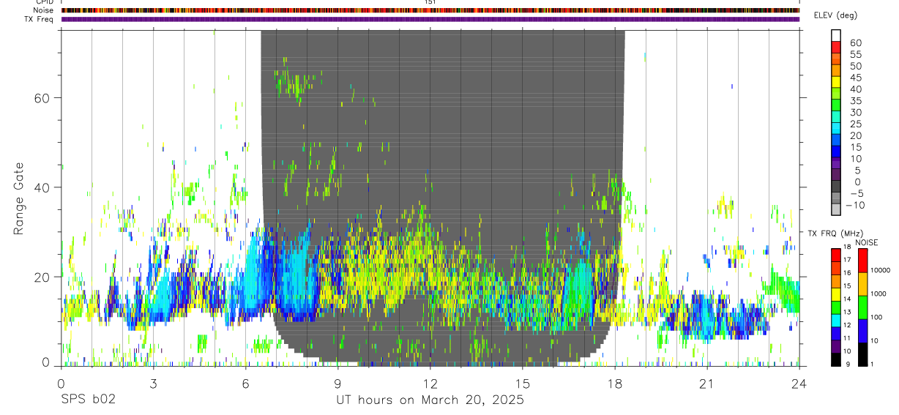Click the '14' label on the TX FRQ legend

(847, 299)
